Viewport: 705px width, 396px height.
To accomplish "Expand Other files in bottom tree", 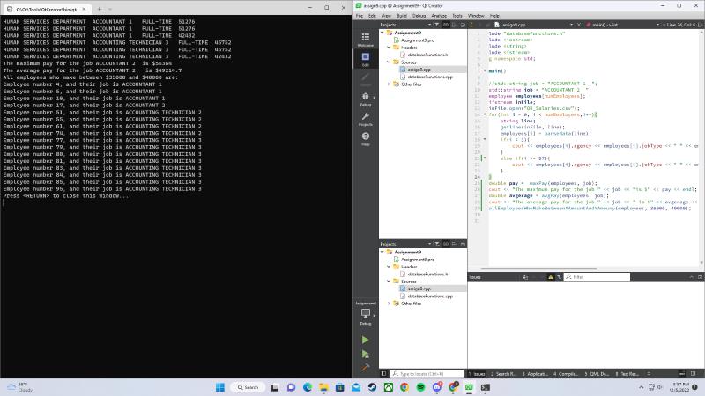I will coord(389,304).
